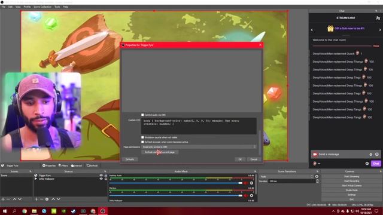
Task: Open the Profile menu
Action: point(27,7)
